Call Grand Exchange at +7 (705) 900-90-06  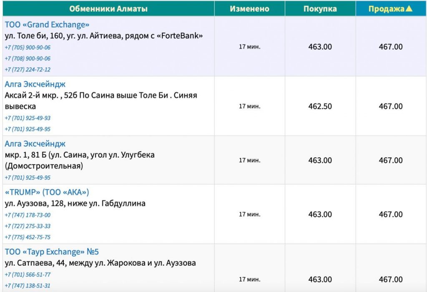click(x=28, y=48)
